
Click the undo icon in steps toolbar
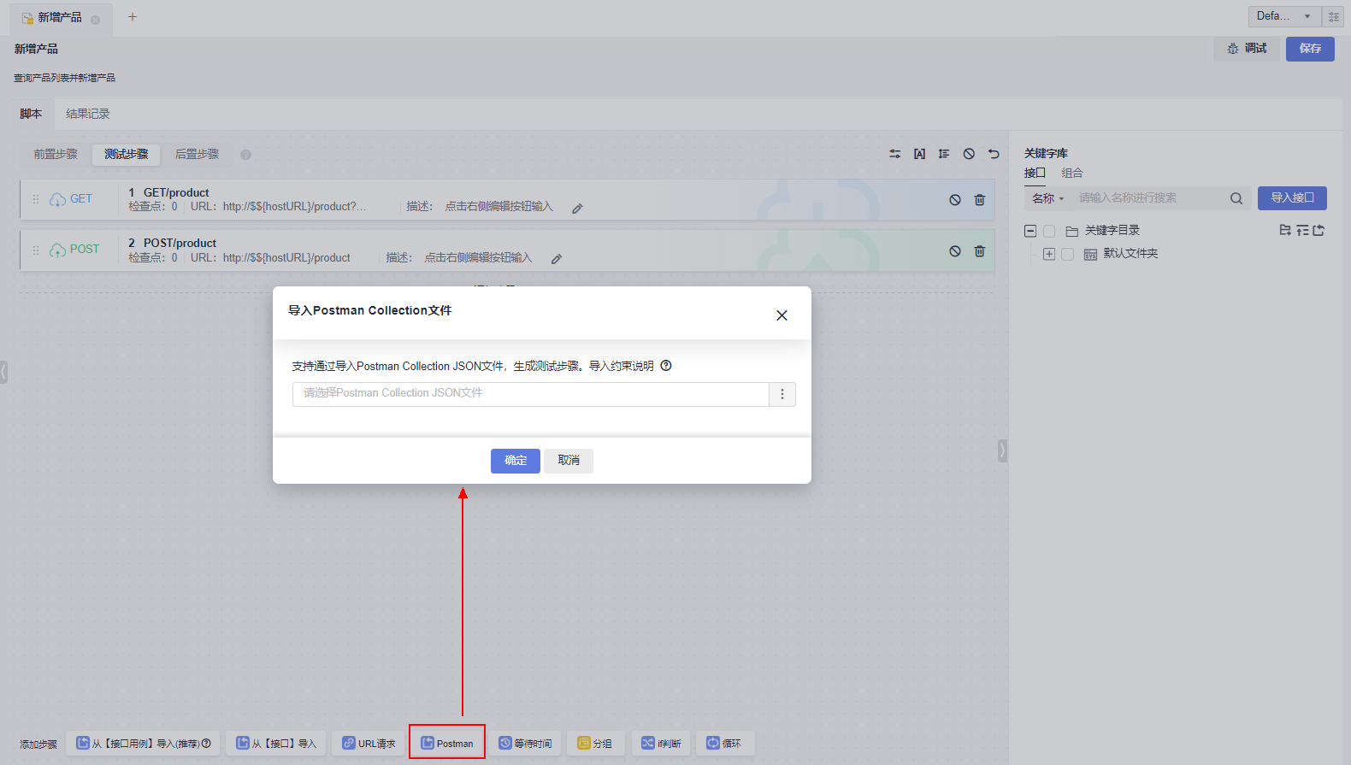[x=994, y=154]
